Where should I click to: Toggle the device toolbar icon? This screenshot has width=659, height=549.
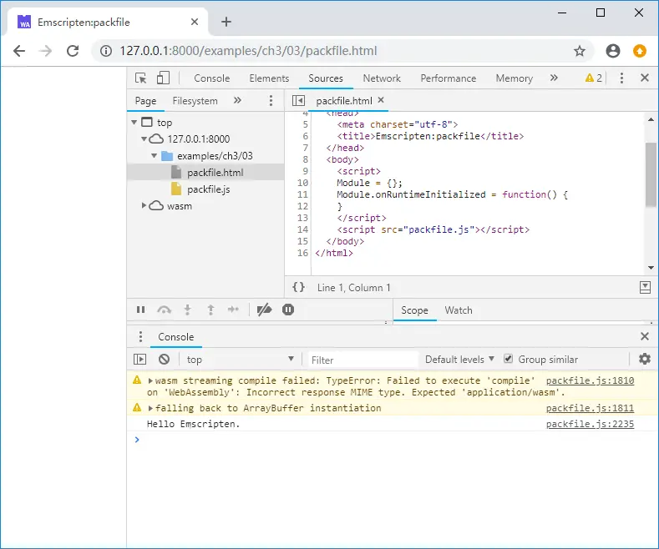coord(163,78)
